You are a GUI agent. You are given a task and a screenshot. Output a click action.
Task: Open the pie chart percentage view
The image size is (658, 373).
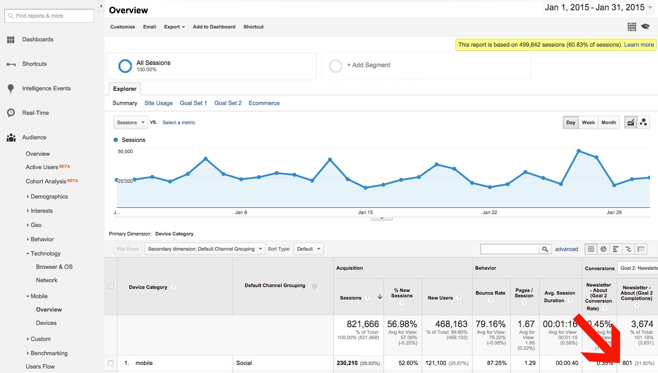click(603, 249)
